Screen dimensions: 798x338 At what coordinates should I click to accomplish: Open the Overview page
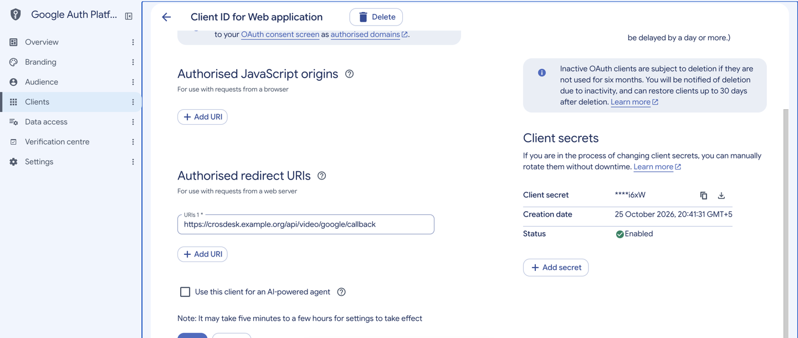pos(42,42)
